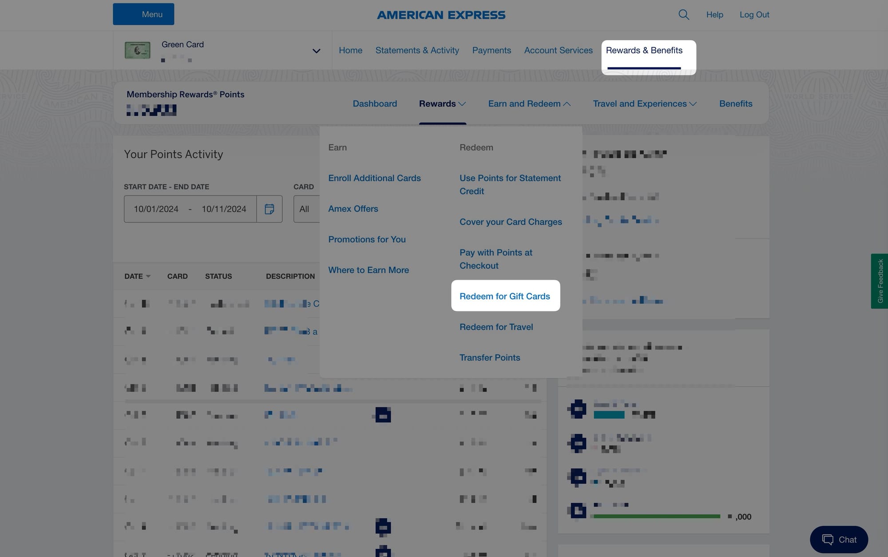This screenshot has height=557, width=888.
Task: Select Redeem for Gift Cards
Action: click(505, 296)
